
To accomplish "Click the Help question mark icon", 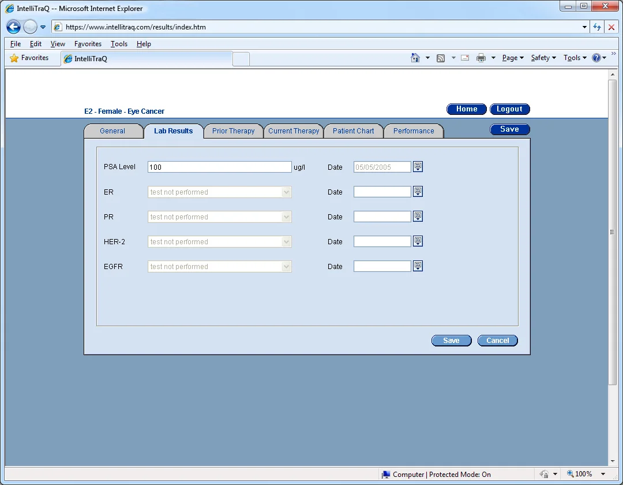I will click(596, 58).
